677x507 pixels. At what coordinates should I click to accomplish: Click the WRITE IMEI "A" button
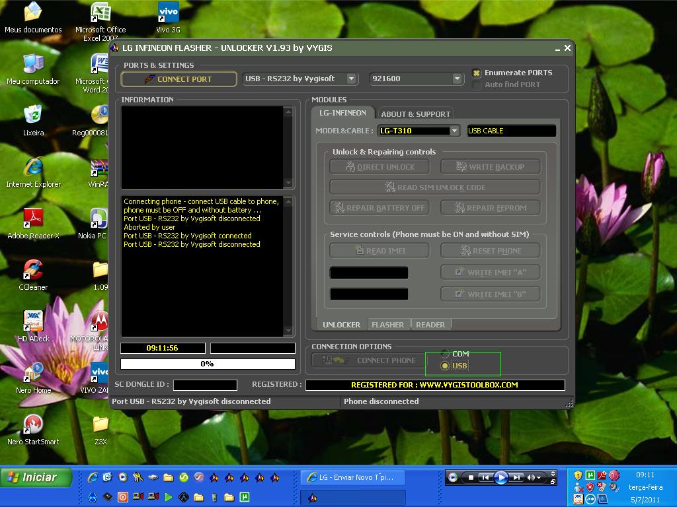coord(491,273)
